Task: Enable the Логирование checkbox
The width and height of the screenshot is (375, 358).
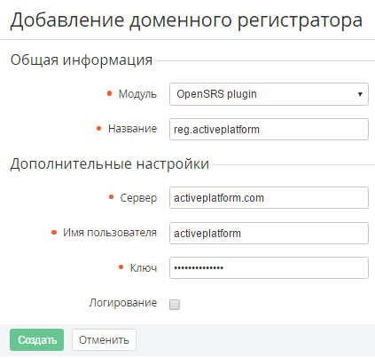Action: coord(175,305)
